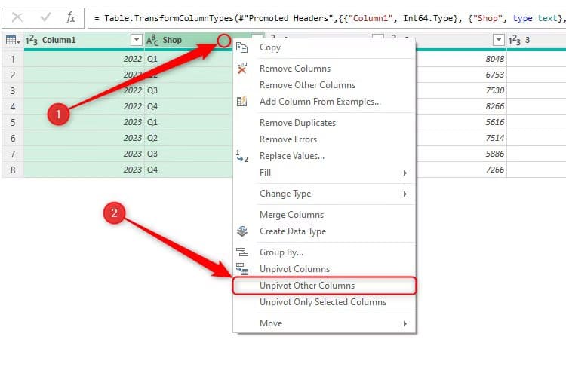The width and height of the screenshot is (566, 370).
Task: Select the column 3 header
Action: (537, 41)
